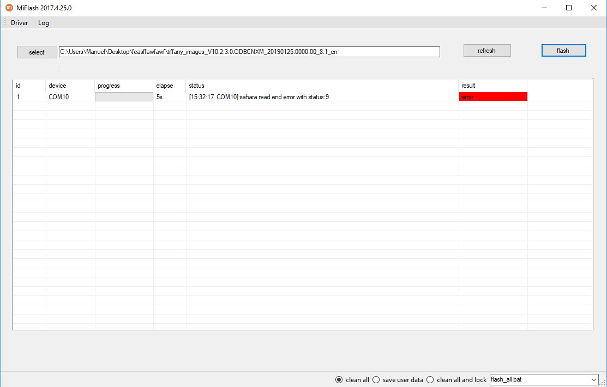Click the MiFlash logo icon in title bar
The width and height of the screenshot is (607, 387).
coord(9,8)
